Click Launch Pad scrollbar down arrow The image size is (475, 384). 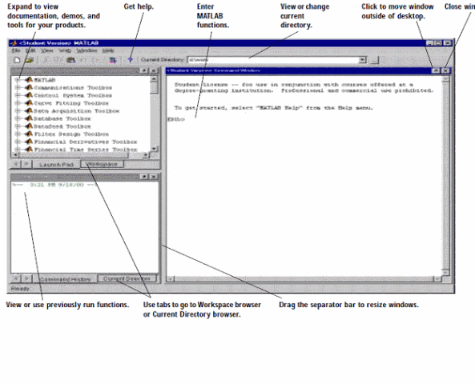coord(154,149)
